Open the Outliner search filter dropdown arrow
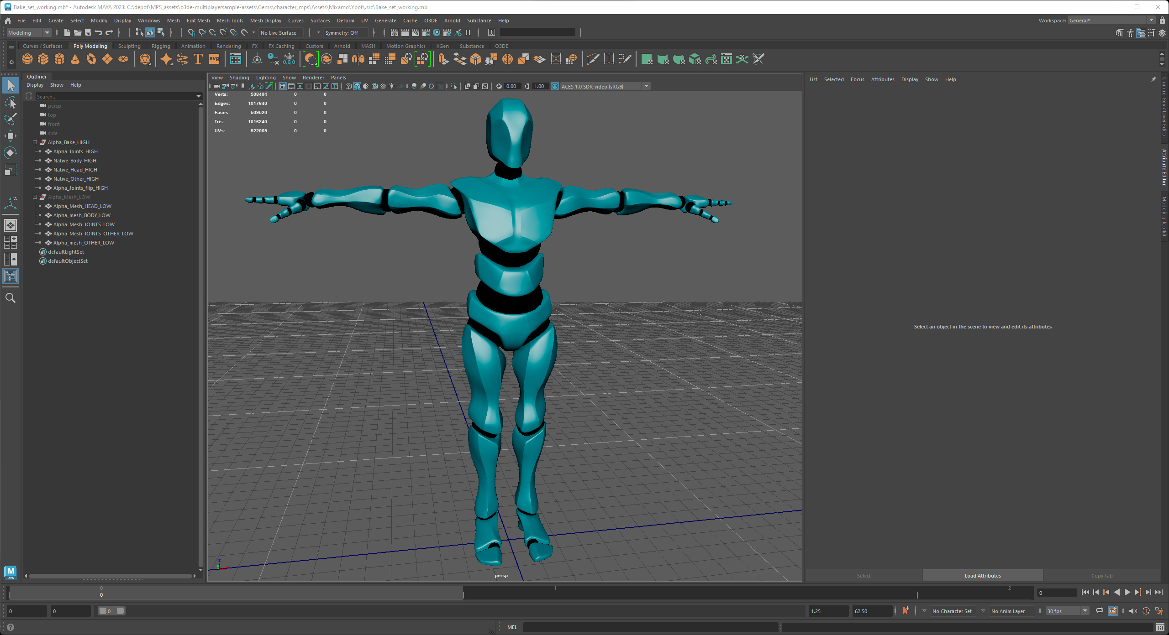The height and width of the screenshot is (635, 1169). pos(199,96)
